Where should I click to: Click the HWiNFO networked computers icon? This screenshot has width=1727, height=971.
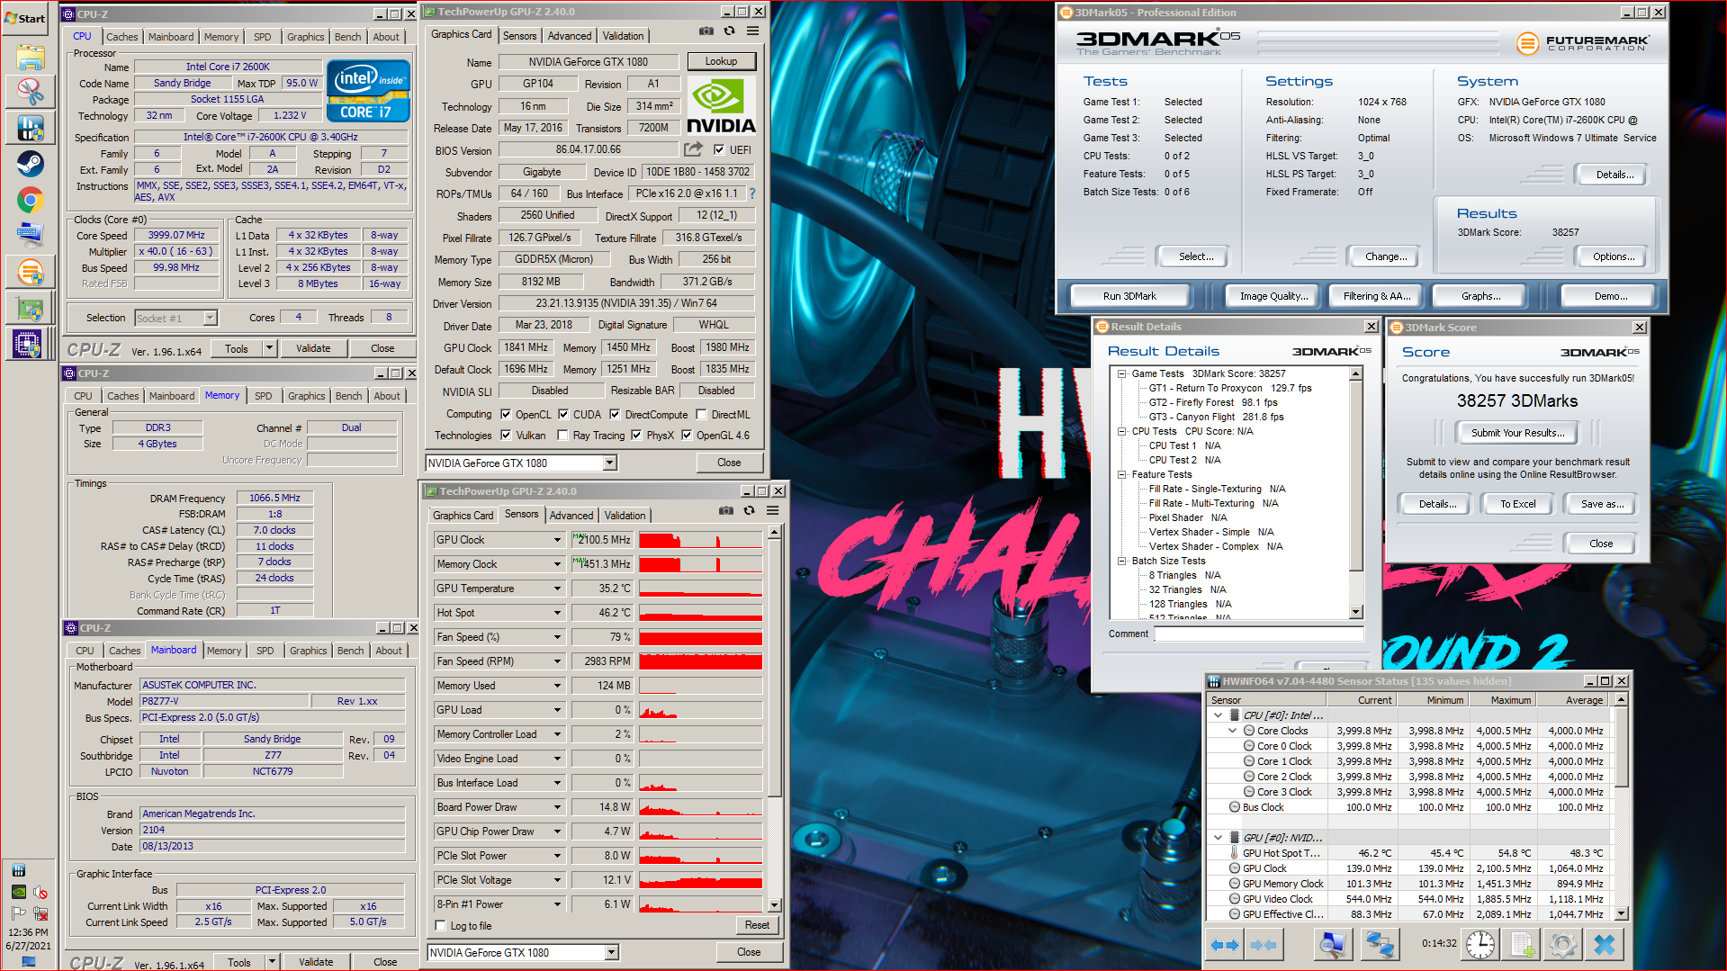point(1378,944)
